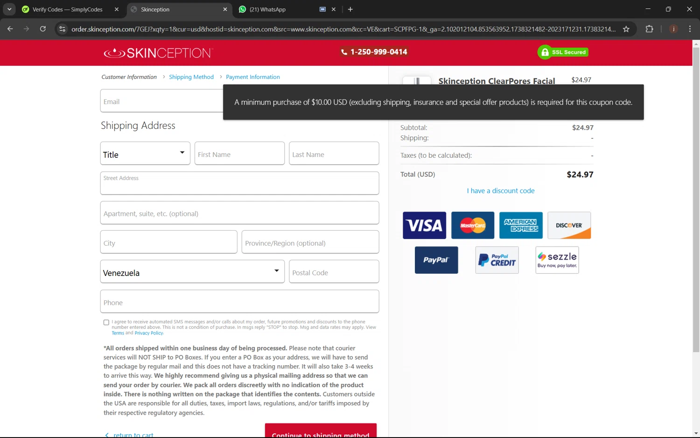Click the browser address bar URL
Image resolution: width=700 pixels, height=438 pixels.
point(343,29)
